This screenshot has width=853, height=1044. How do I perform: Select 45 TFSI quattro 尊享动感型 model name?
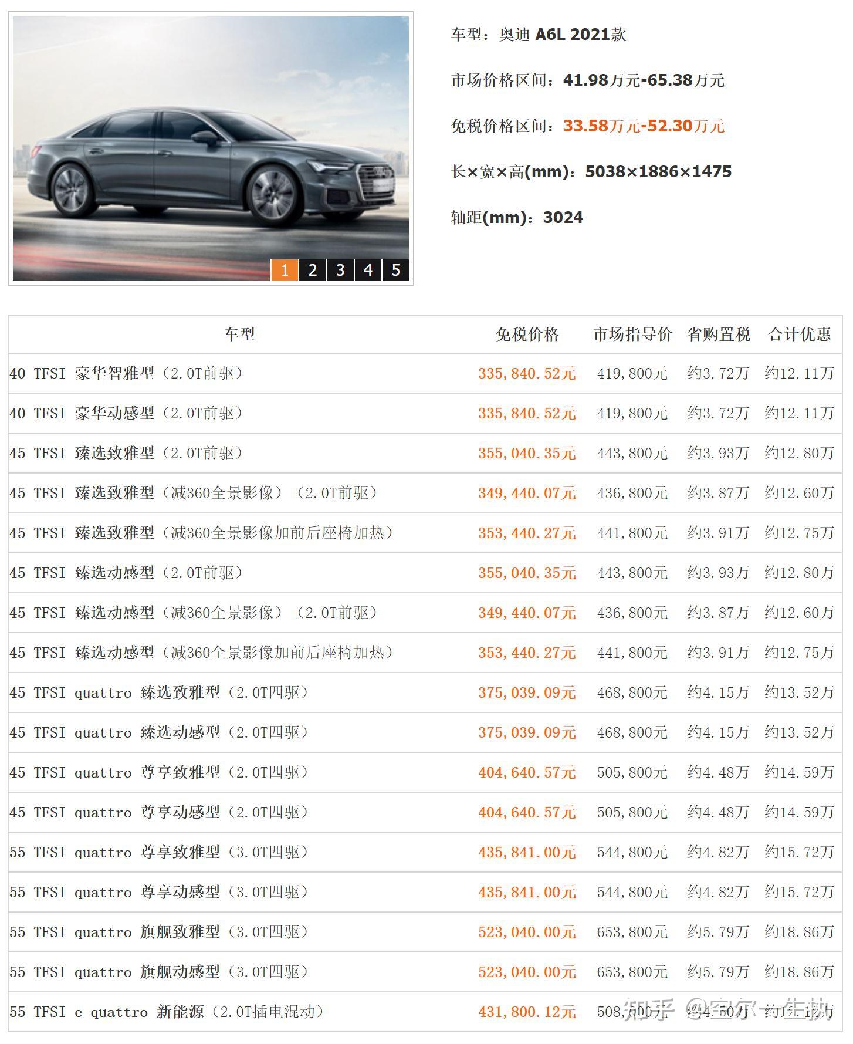[x=159, y=812]
